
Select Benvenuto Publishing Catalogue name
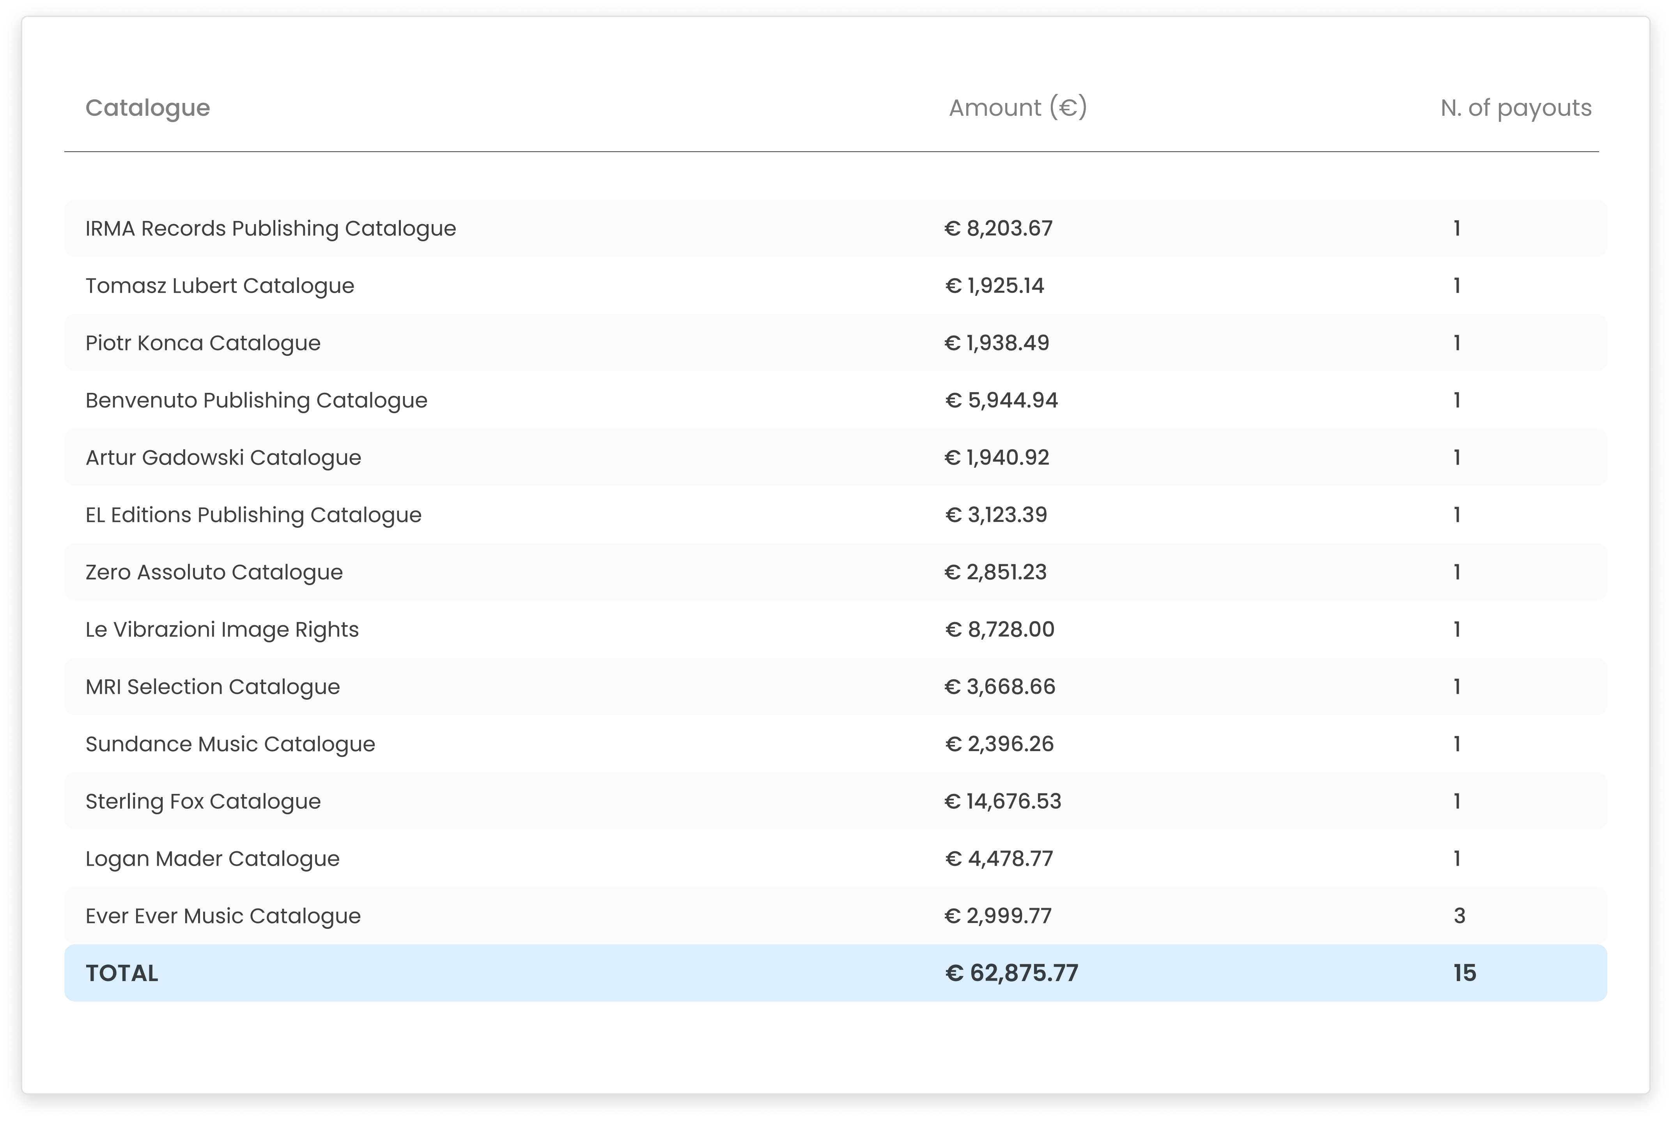coord(256,400)
